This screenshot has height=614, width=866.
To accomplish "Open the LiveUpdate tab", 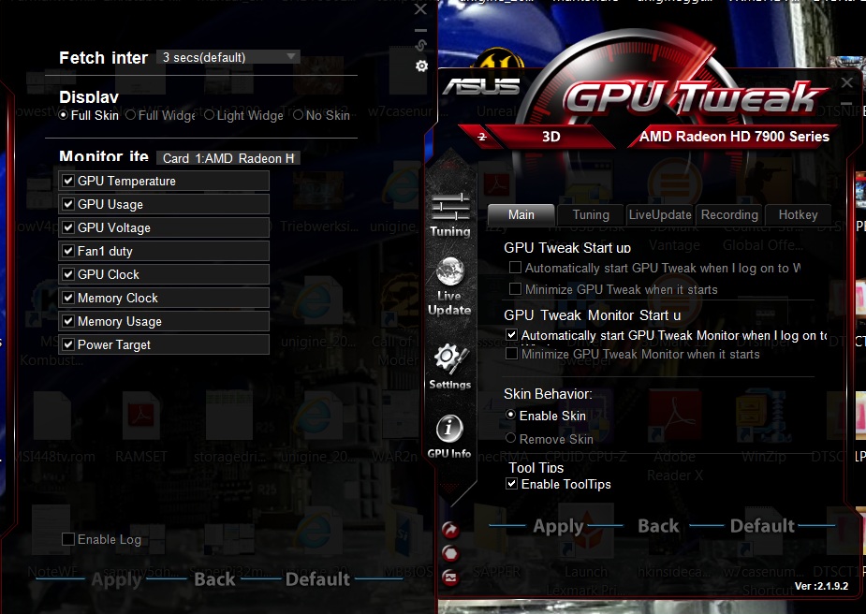I will point(660,214).
